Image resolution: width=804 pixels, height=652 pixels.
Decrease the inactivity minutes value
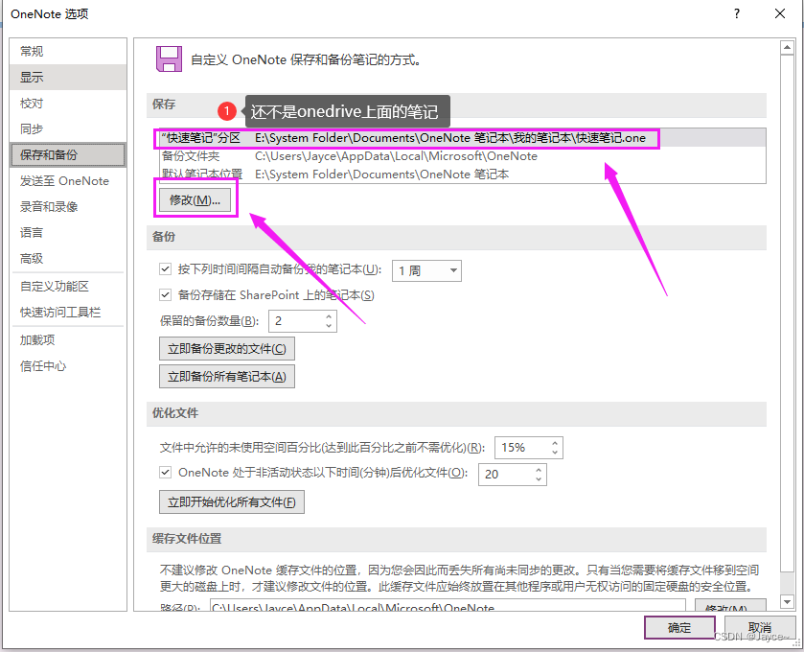(539, 479)
